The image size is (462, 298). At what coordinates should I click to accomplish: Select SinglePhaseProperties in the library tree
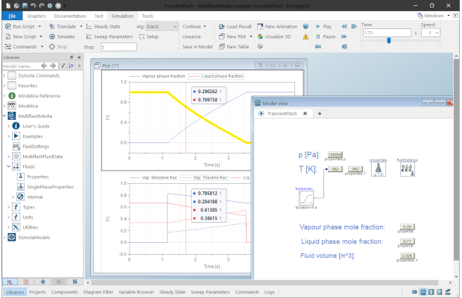pyautogui.click(x=51, y=186)
